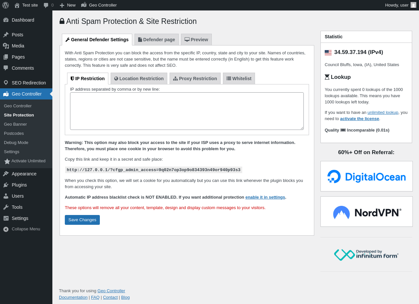Open Media via its sidebar icon

tap(6, 46)
